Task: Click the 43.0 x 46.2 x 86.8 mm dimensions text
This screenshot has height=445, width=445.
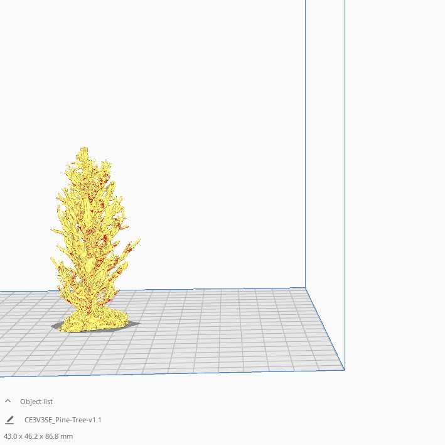Action: click(x=38, y=436)
